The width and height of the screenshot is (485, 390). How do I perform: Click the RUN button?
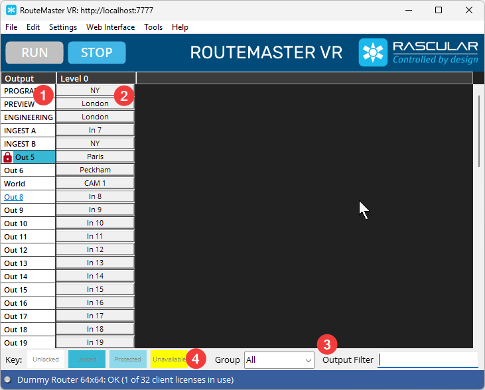[35, 52]
